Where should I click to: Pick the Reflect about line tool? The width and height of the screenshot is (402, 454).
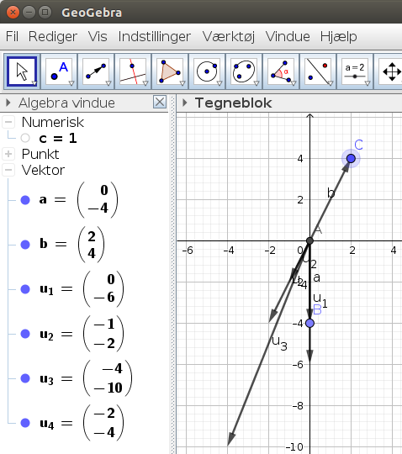[318, 71]
